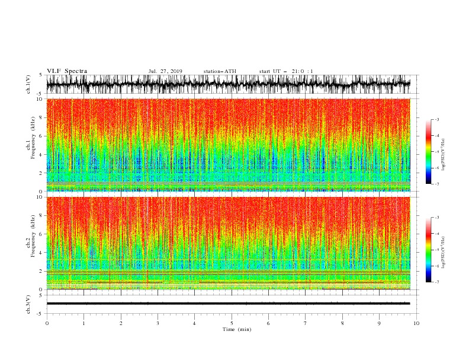The height and width of the screenshot is (363, 469).
Task: Click the time axis tick label "0"
Action: [x=47, y=323]
